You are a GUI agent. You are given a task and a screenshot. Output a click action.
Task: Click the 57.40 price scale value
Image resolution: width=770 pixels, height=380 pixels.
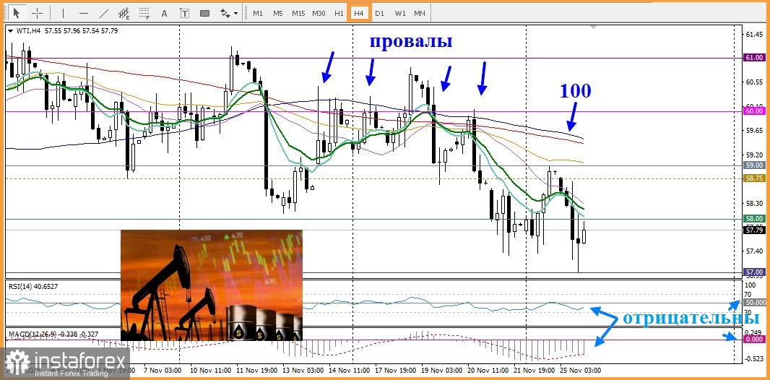pyautogui.click(x=755, y=251)
